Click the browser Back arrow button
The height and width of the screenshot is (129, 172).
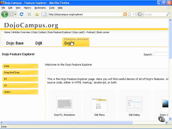(5, 14)
